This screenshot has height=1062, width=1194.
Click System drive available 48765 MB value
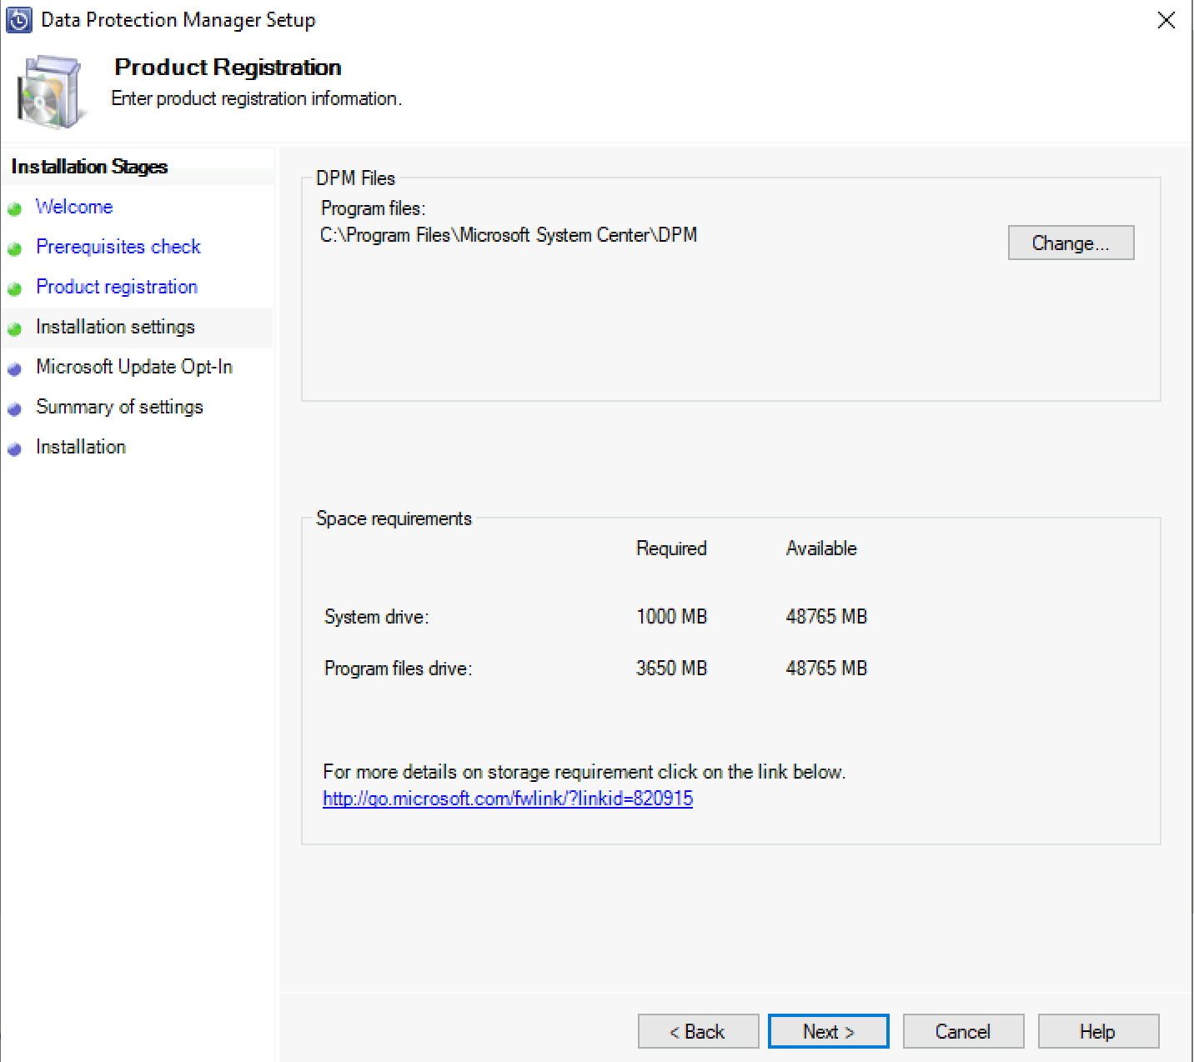pos(826,617)
